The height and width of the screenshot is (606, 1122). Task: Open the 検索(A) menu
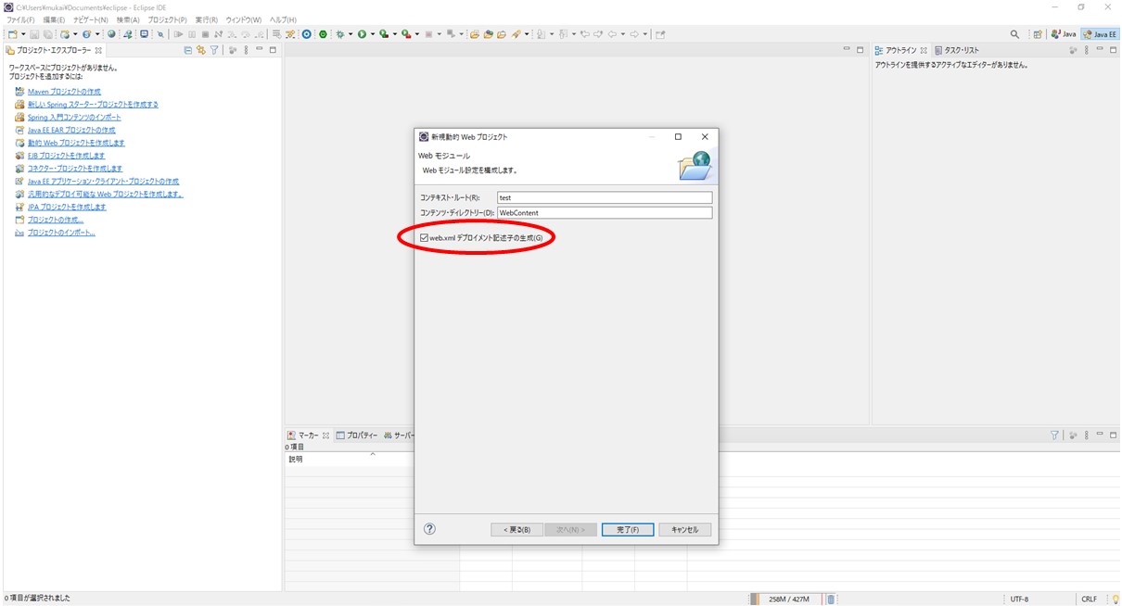point(128,19)
